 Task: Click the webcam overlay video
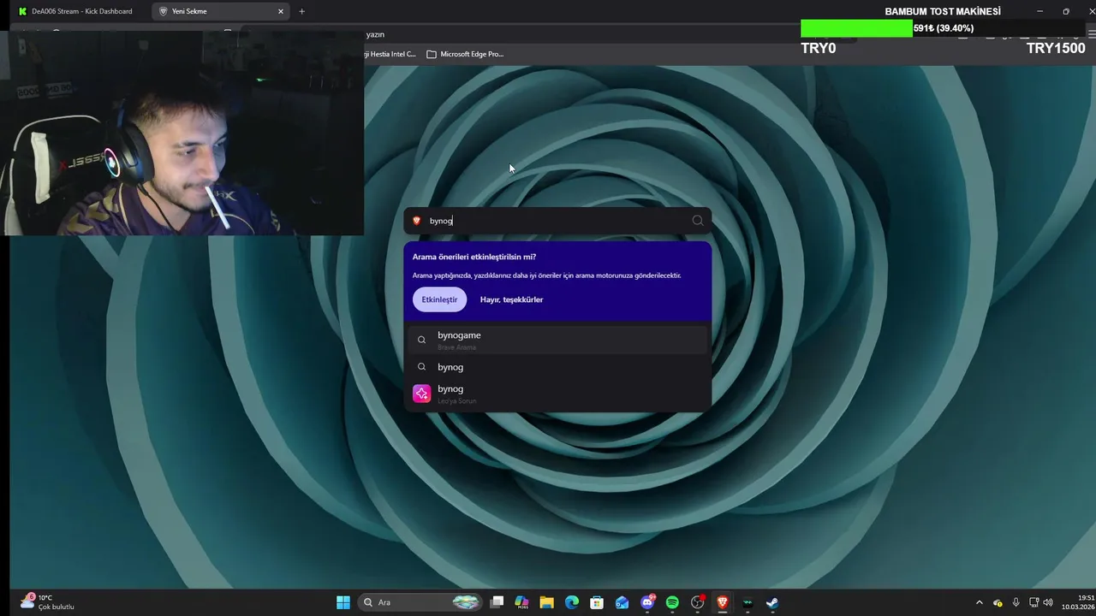[182, 133]
